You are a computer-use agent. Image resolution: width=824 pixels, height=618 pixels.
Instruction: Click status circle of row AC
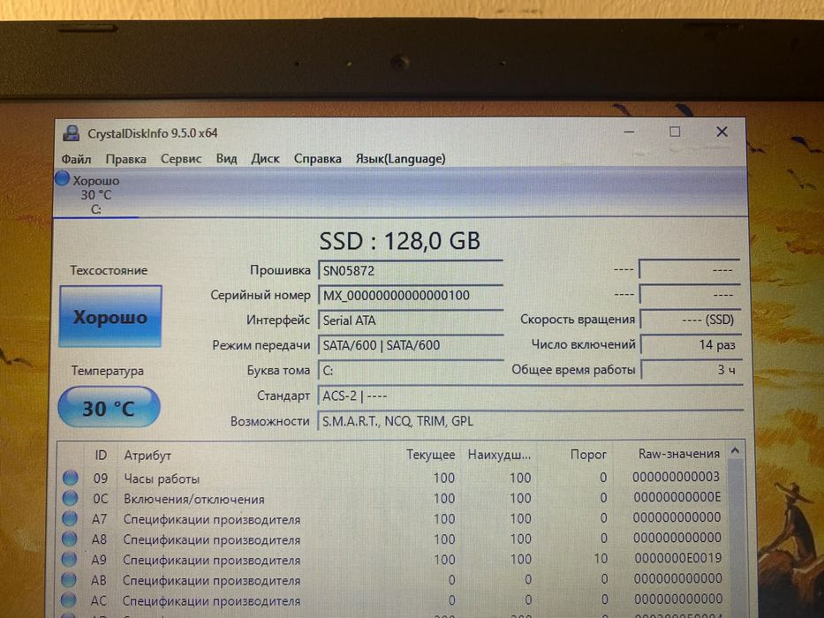[68, 599]
